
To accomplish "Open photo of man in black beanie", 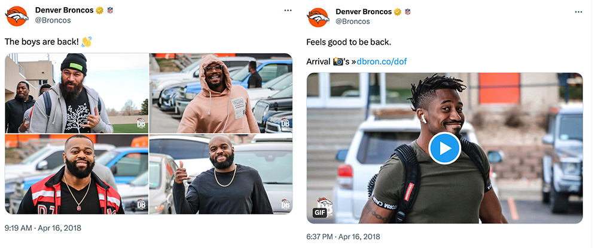I will click(77, 93).
